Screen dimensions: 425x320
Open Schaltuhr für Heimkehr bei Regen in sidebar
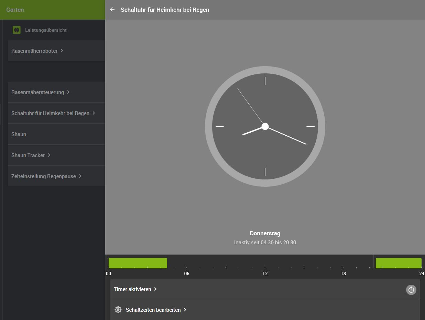[x=51, y=113]
